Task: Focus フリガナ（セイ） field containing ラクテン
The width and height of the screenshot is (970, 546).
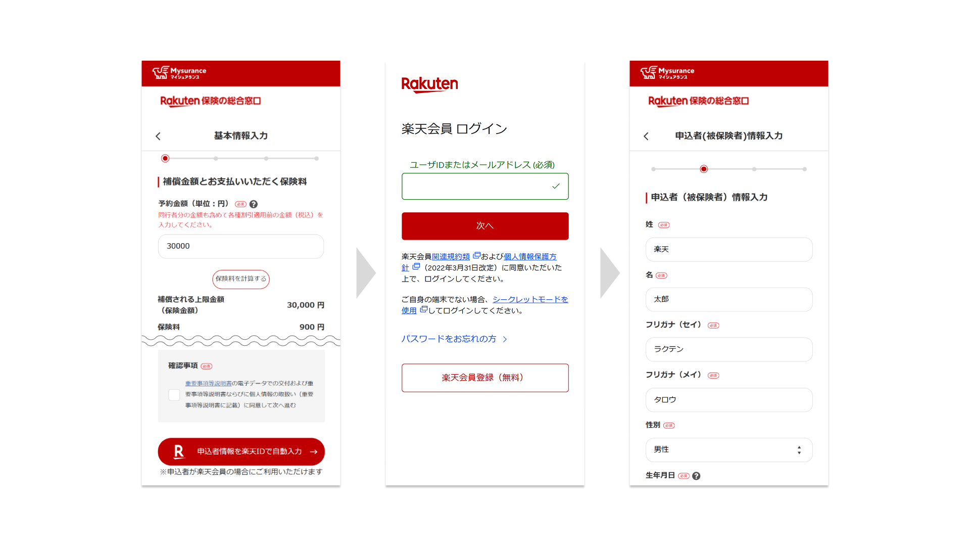Action: [729, 349]
